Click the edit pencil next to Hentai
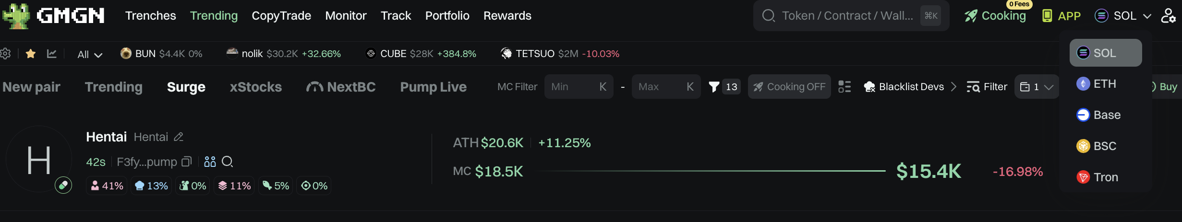The height and width of the screenshot is (222, 1182). click(x=179, y=137)
